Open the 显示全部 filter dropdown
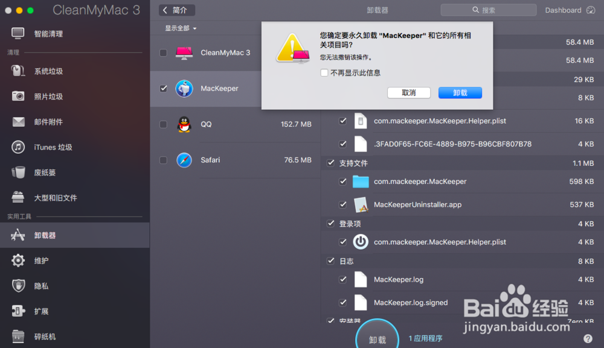 point(181,28)
